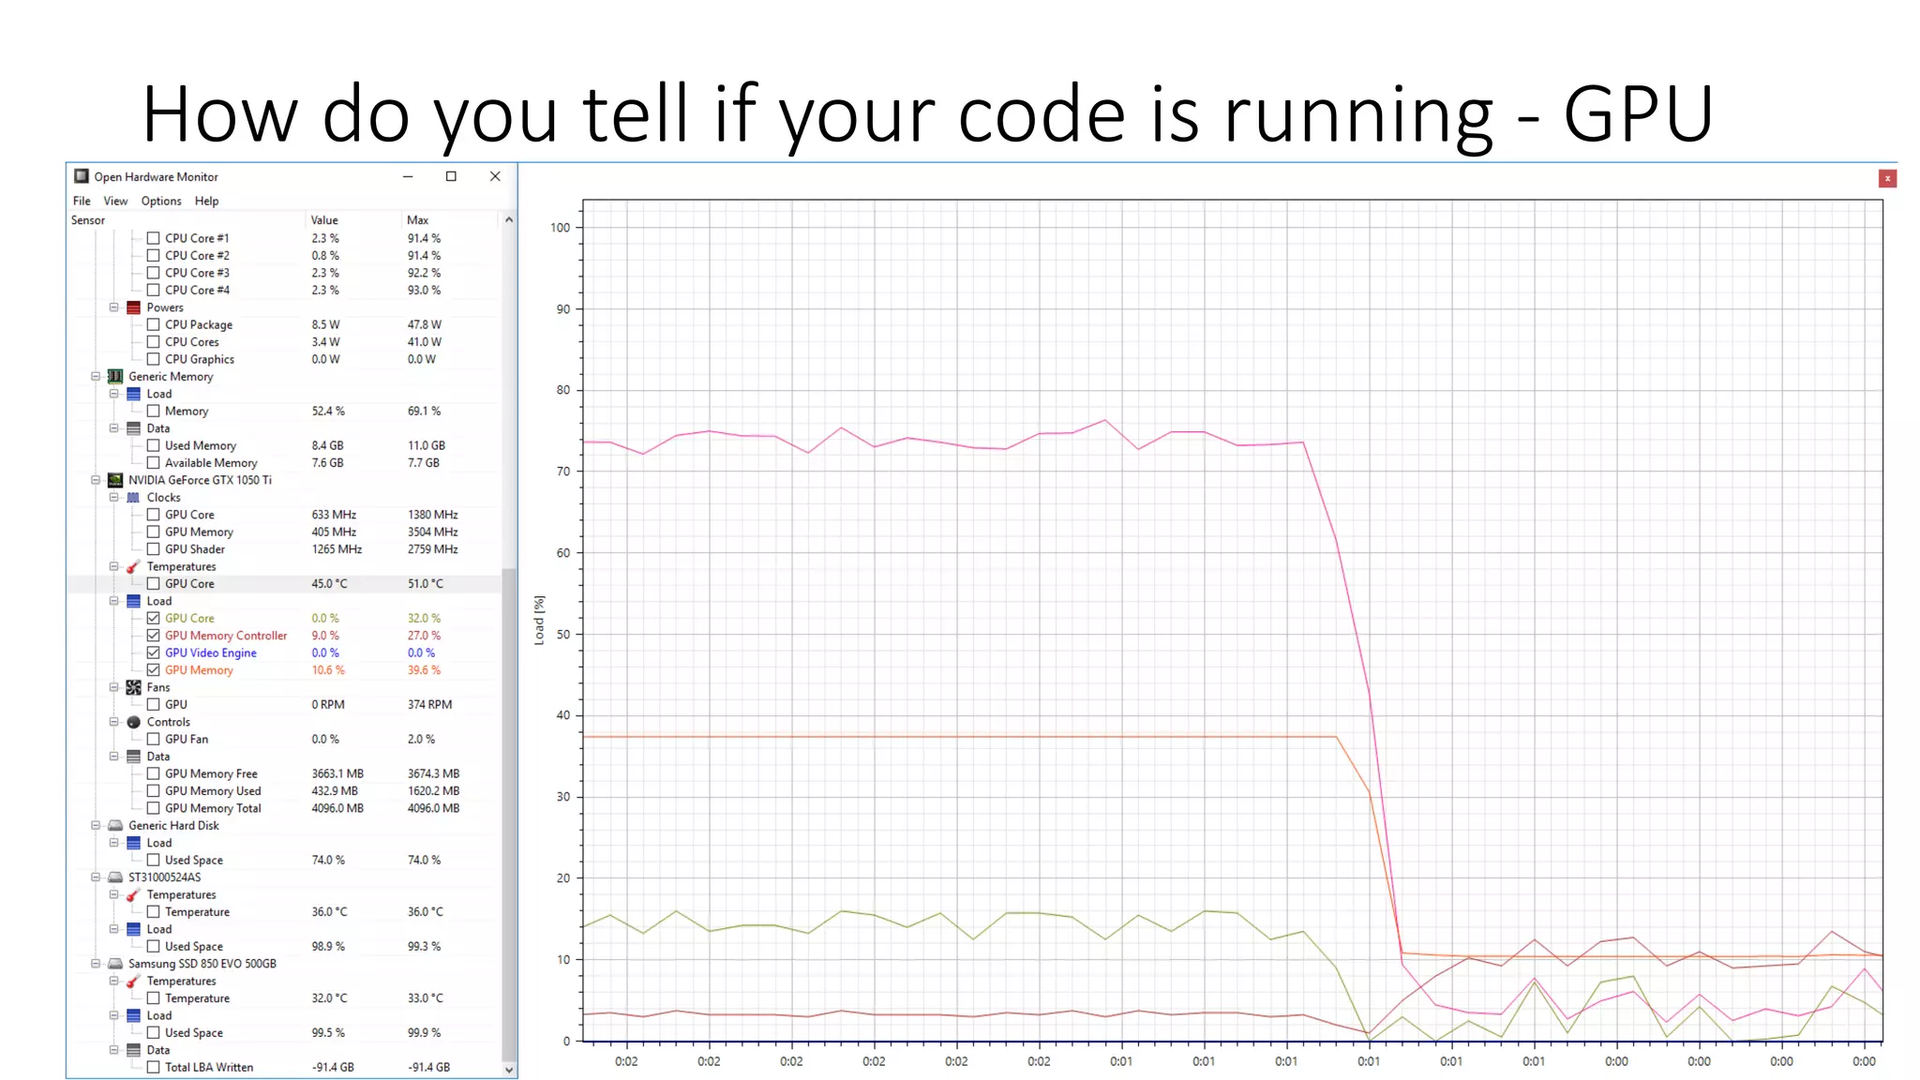Click the red Powers node icon
The height and width of the screenshot is (1080, 1920).
(x=133, y=307)
